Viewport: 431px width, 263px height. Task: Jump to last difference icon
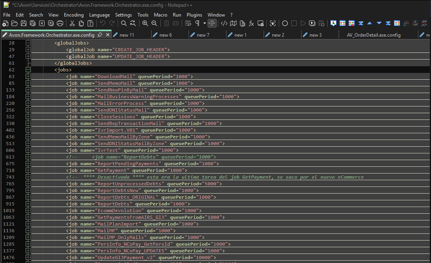pos(388,23)
